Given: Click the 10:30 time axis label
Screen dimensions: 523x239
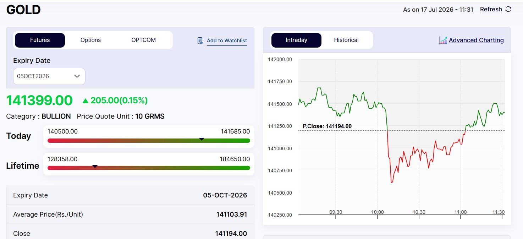Looking at the screenshot, I should point(419,212).
